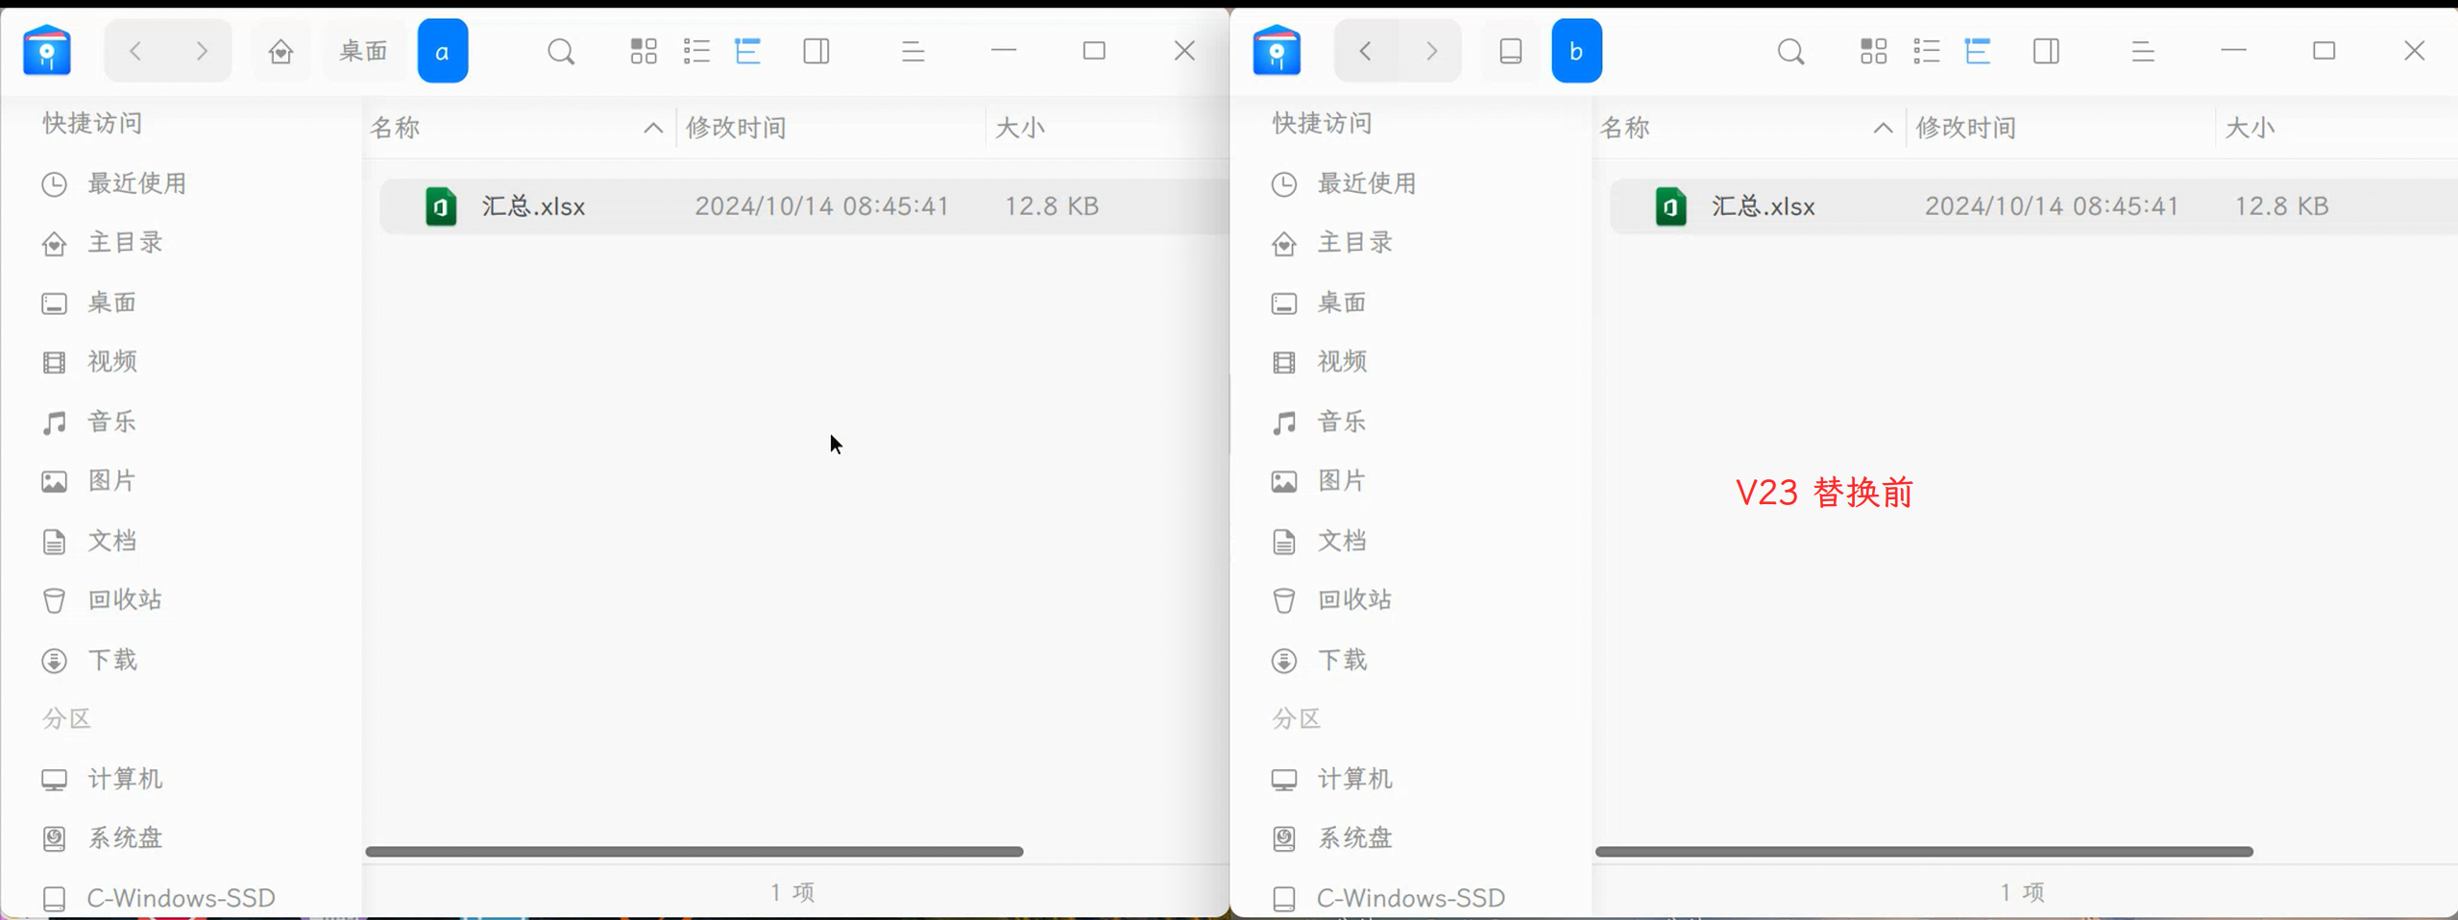The image size is (2458, 920).
Task: Open 最近使用 in left window sidebar
Action: [136, 183]
